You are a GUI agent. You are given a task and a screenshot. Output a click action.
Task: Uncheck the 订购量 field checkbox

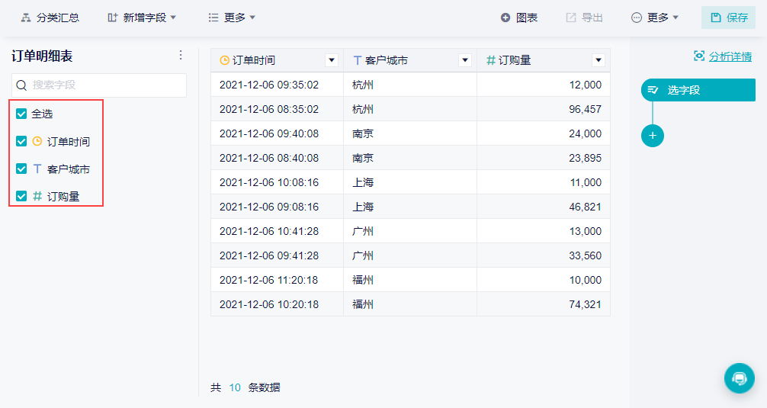21,196
